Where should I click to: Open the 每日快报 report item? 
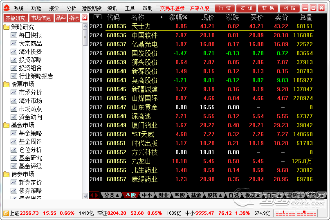(x=30, y=35)
